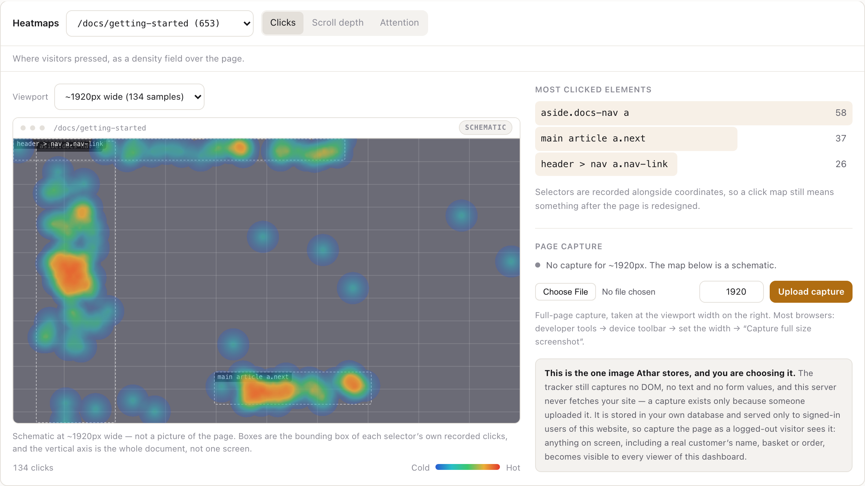Viewport: 865px width, 486px height.
Task: Select the aside.docs-nav a row
Action: [x=693, y=113]
